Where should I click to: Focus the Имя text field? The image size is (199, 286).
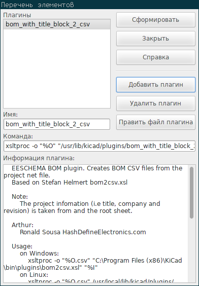click(x=57, y=124)
